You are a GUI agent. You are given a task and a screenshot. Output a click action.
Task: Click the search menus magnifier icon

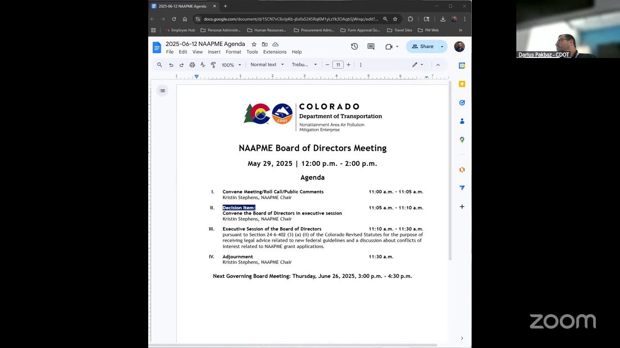coord(159,65)
